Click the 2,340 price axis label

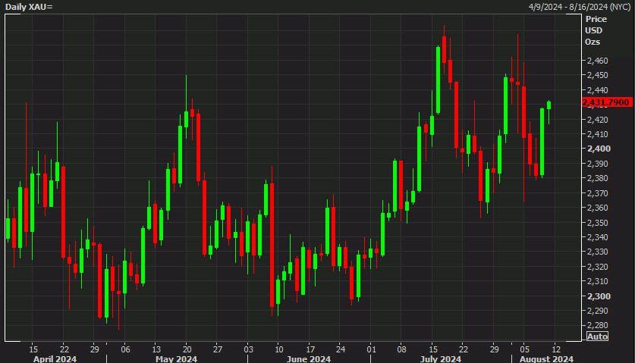tap(597, 237)
